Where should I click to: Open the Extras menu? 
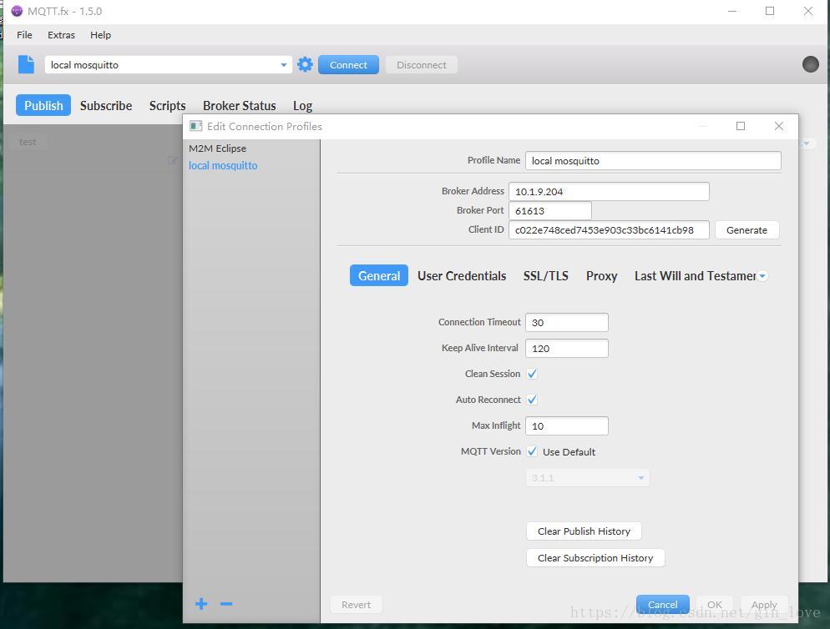[x=61, y=35]
